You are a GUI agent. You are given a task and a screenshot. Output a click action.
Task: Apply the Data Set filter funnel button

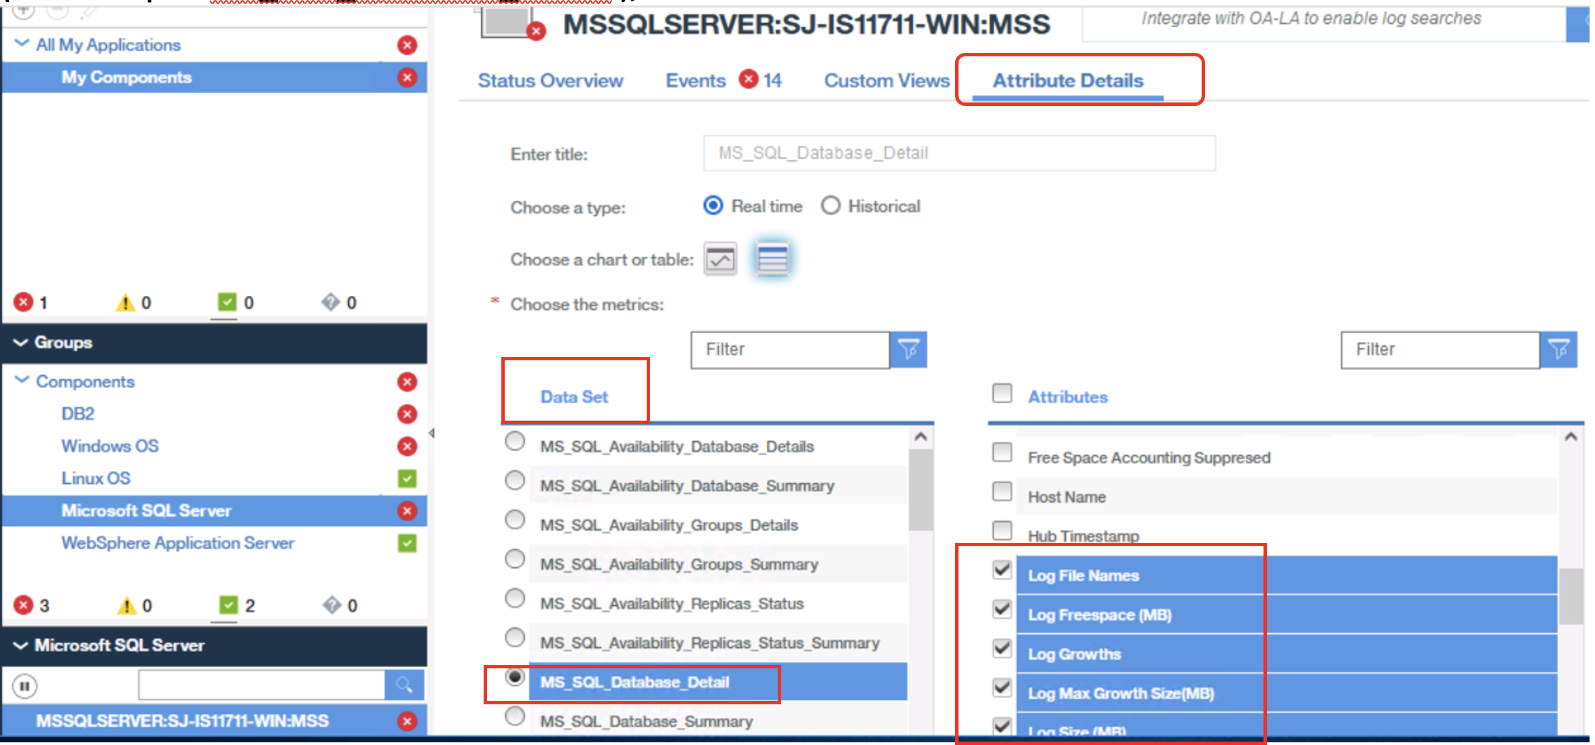point(908,349)
